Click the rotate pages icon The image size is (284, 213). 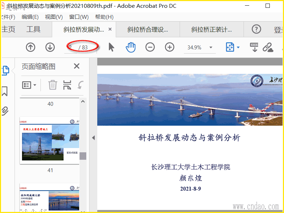pyautogui.click(x=81, y=85)
